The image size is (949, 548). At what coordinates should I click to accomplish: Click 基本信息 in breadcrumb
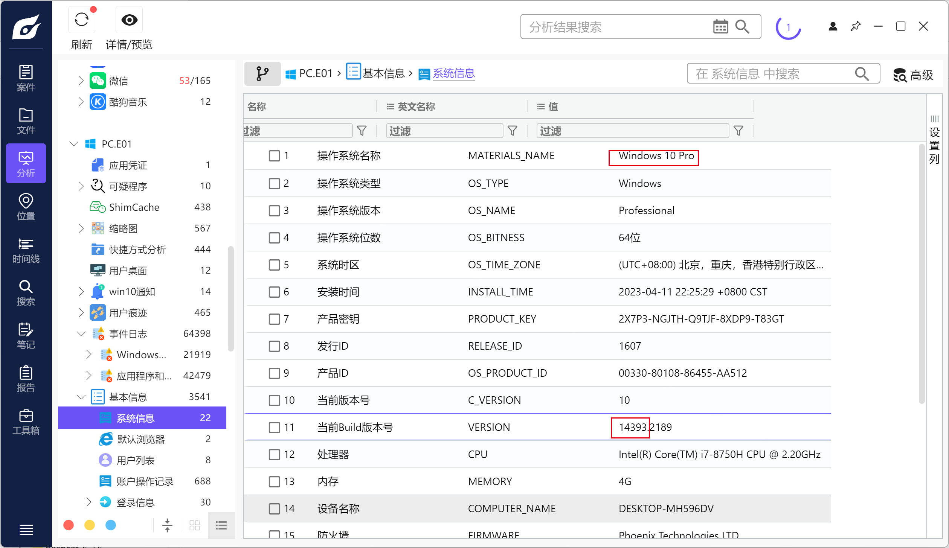coord(375,73)
